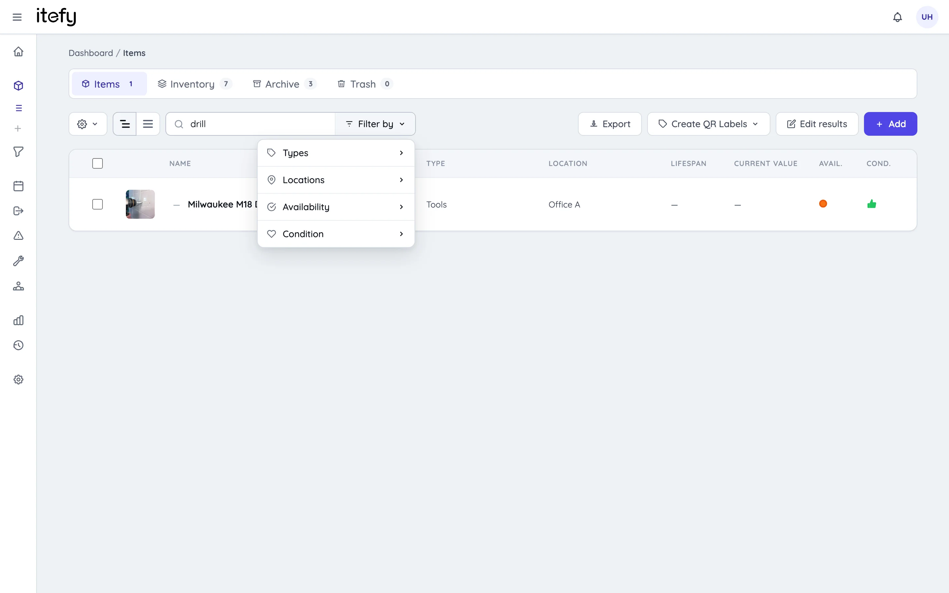The width and height of the screenshot is (949, 593).
Task: Open the UH user avatar menu
Action: [x=927, y=17]
